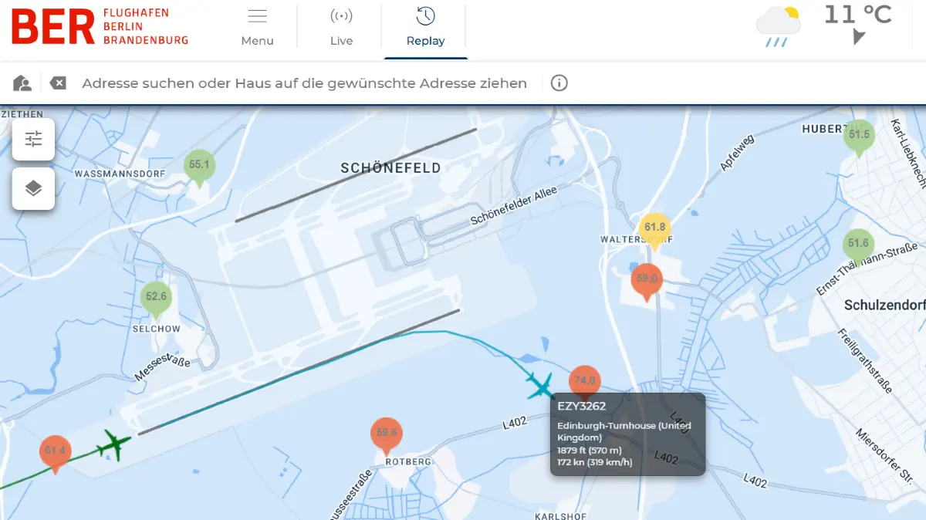
Task: Select the 55.1 noise monitor marker
Action: (200, 167)
